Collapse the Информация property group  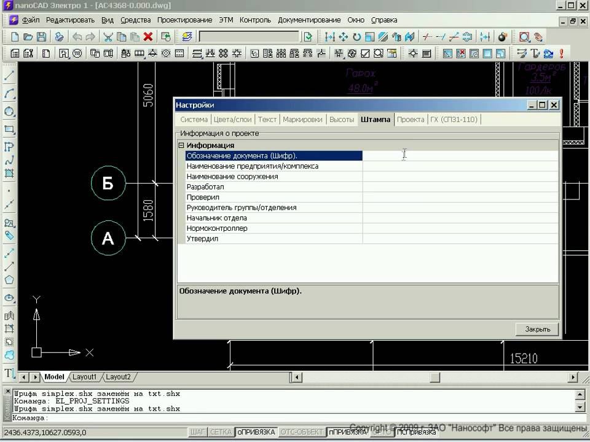[x=181, y=145]
